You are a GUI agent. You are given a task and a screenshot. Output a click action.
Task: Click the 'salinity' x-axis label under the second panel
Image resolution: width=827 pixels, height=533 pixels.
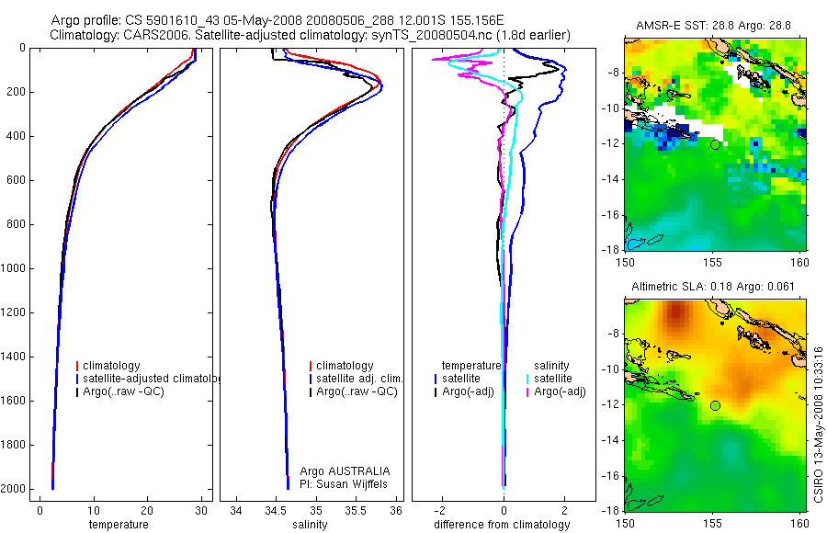coord(311,525)
